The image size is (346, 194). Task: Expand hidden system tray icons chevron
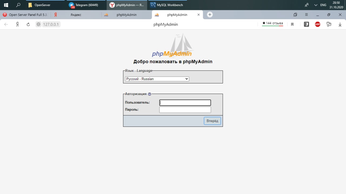pos(316,5)
